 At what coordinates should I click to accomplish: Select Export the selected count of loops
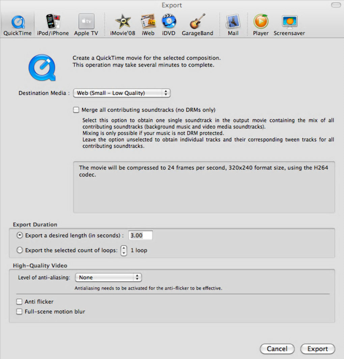(20, 250)
